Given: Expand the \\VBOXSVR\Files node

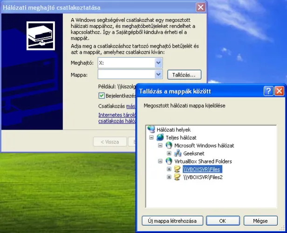Looking at the screenshot, I should pos(169,169).
